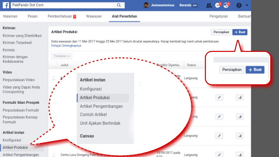Select Artikel Produksi in left sidebar

[15, 147]
